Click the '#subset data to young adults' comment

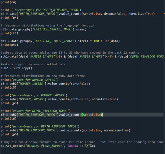[x=70, y=53]
